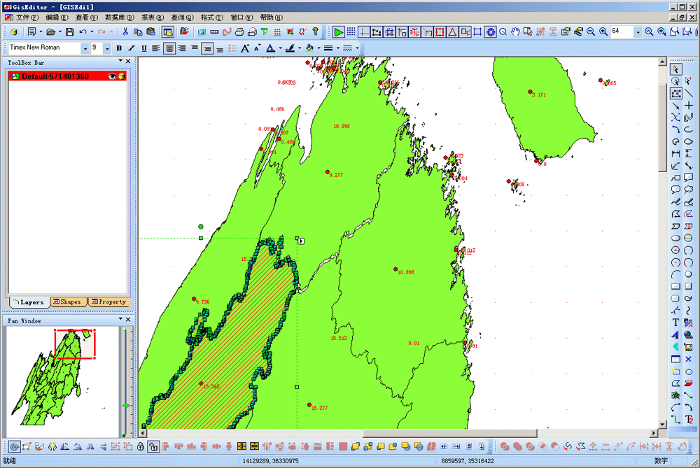
Task: Open the fill color paint bucket picker
Action: 309,48
